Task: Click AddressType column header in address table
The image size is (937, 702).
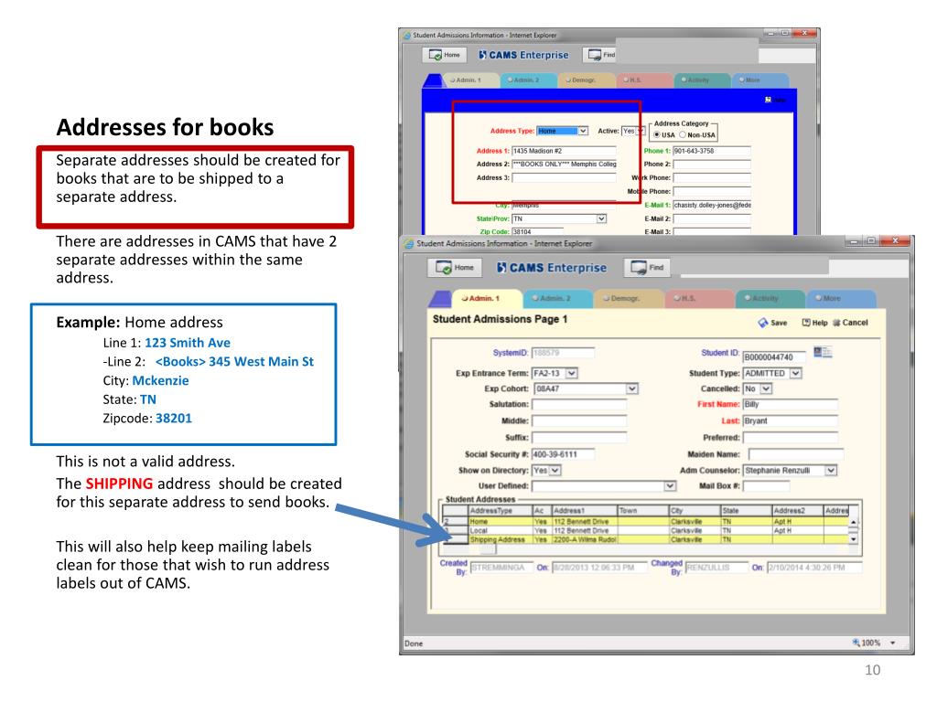Action: [x=501, y=510]
